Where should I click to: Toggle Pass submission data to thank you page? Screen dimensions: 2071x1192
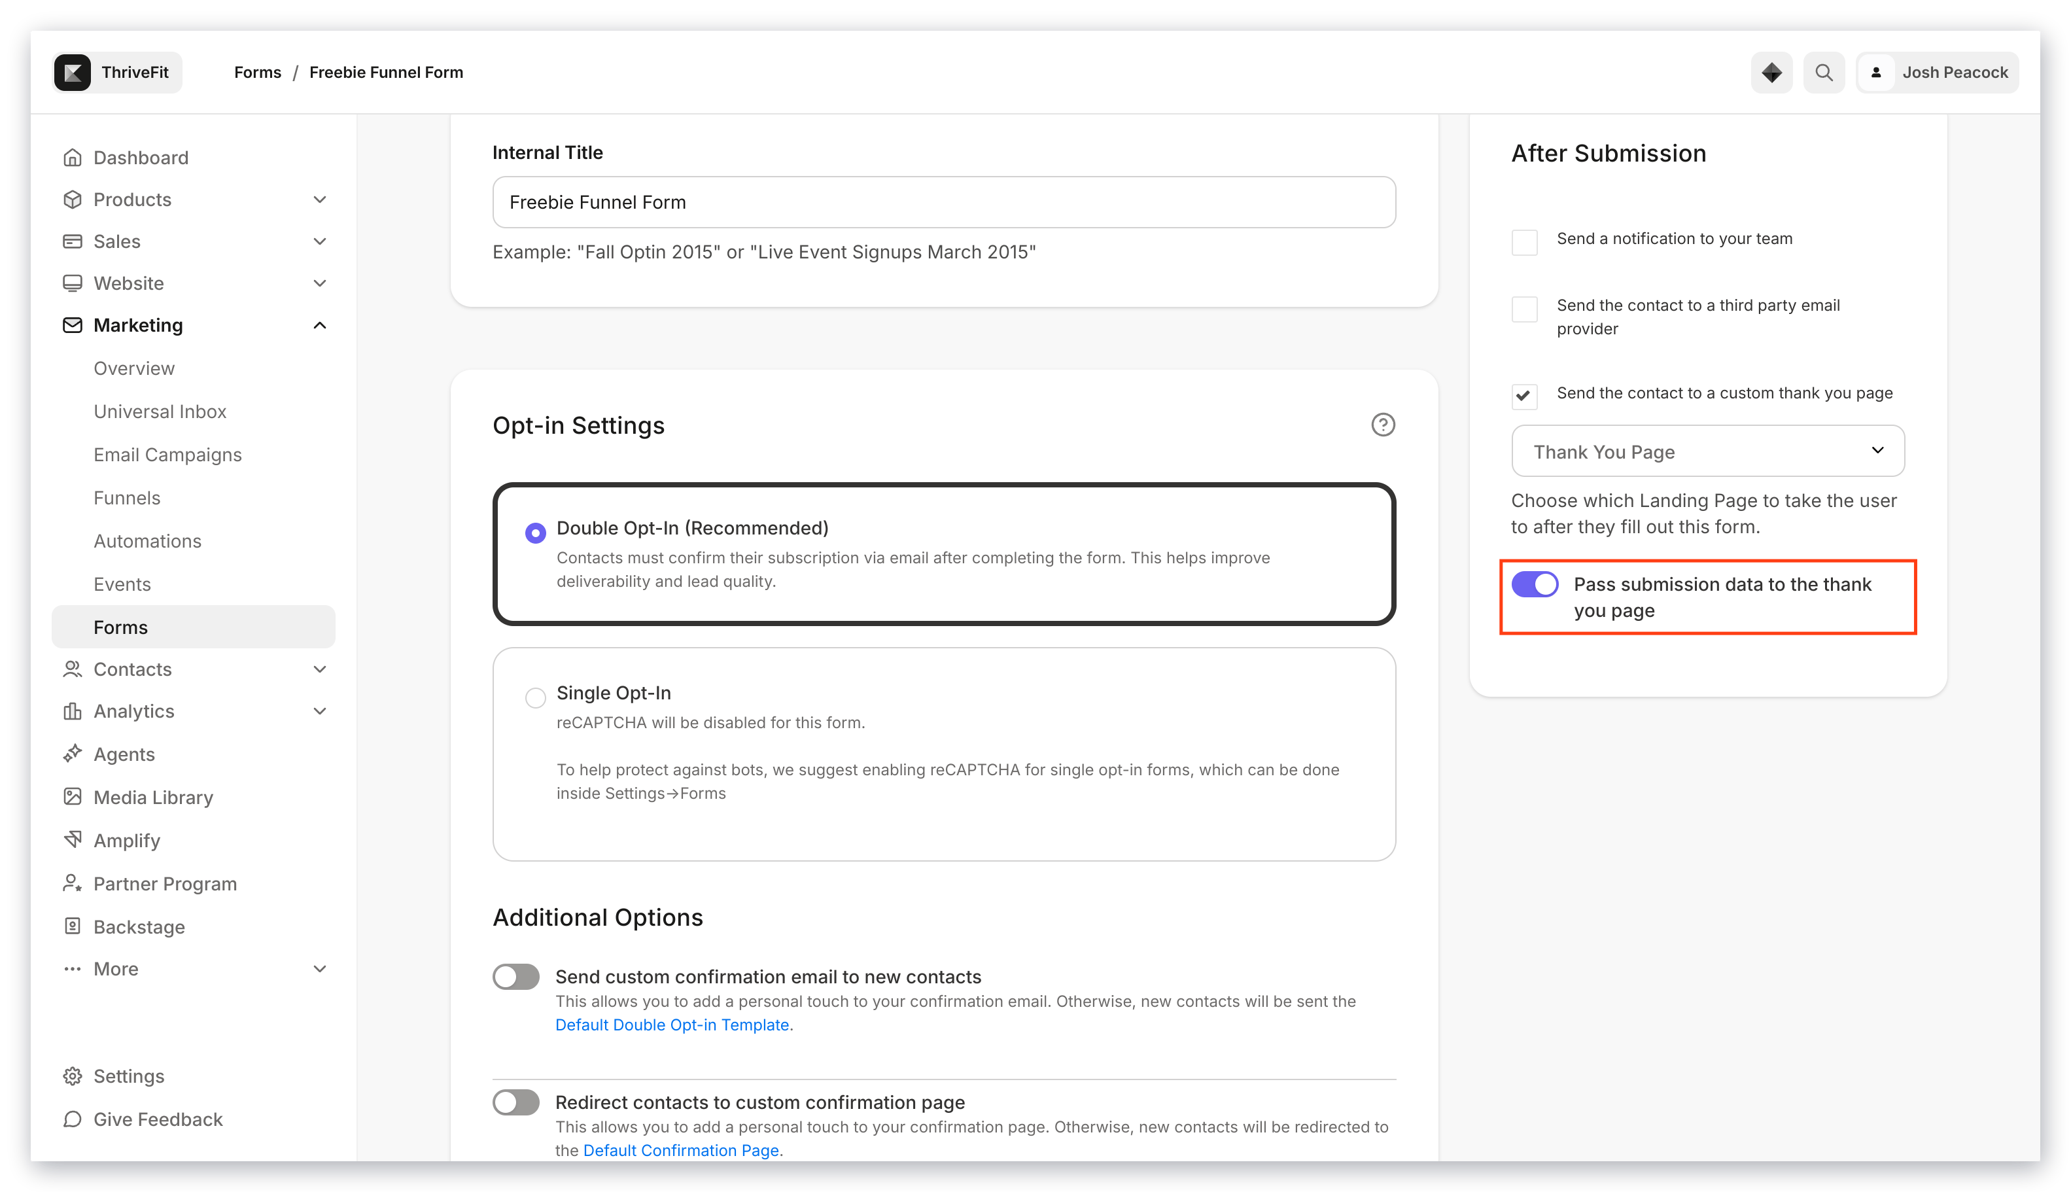tap(1535, 584)
